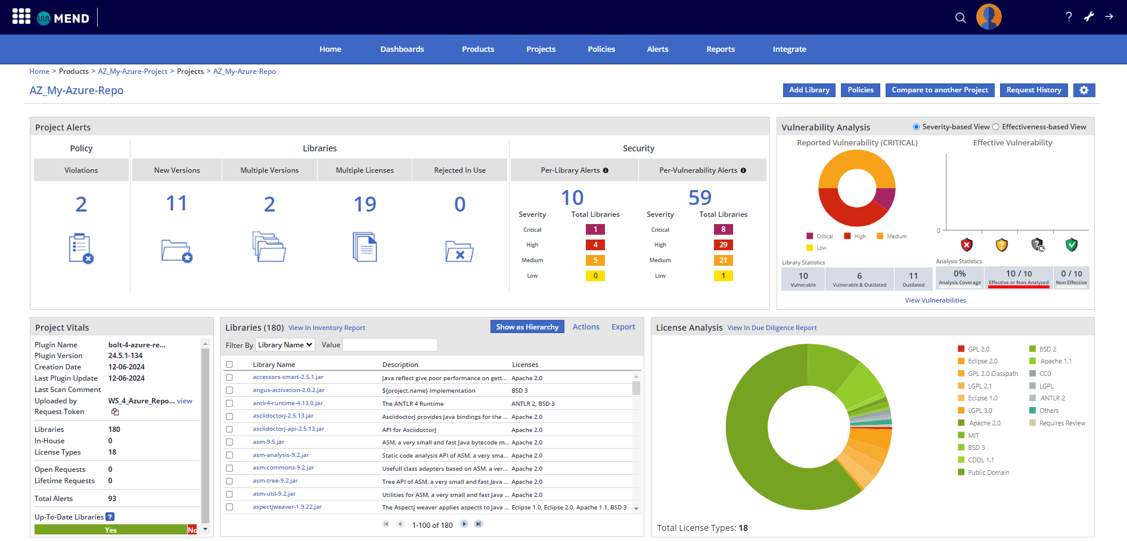The width and height of the screenshot is (1127, 541).
Task: Open the Dashboards navigation menu
Action: (x=402, y=49)
